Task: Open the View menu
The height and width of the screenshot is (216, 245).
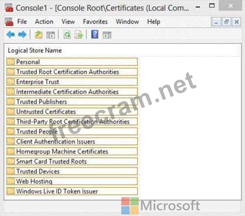Action: pyautogui.click(x=68, y=22)
